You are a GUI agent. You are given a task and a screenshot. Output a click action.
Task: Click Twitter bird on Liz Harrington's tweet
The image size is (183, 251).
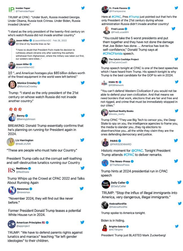[x=82, y=140]
